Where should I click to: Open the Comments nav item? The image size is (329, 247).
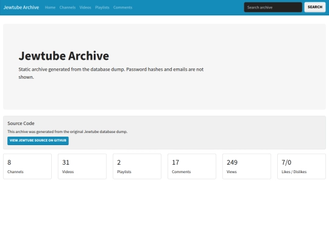[x=122, y=7]
